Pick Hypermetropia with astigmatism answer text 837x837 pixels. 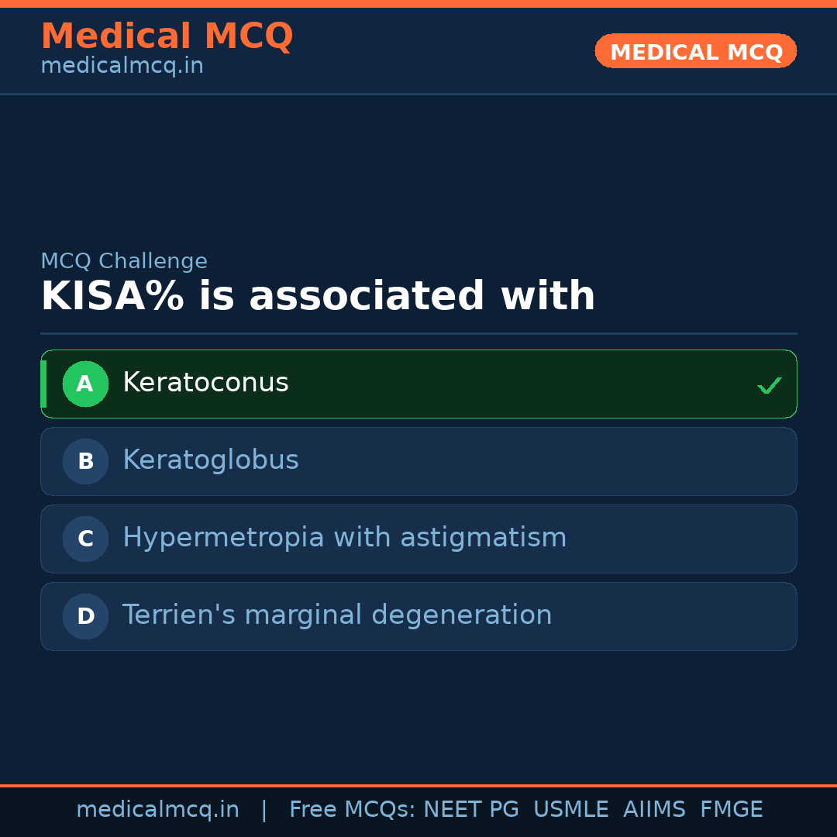pos(344,538)
